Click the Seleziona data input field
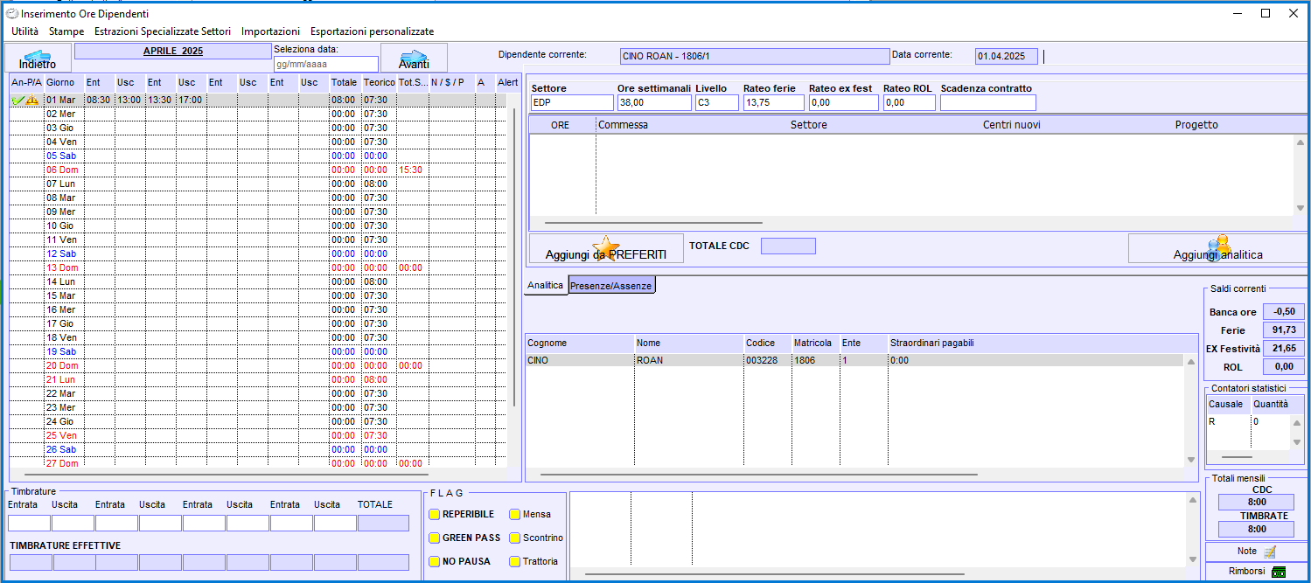1311x583 pixels. click(325, 65)
